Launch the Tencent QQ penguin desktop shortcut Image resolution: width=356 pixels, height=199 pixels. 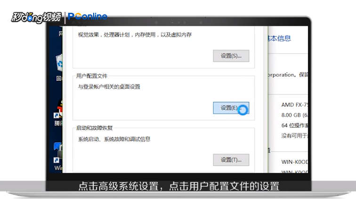pos(58,113)
